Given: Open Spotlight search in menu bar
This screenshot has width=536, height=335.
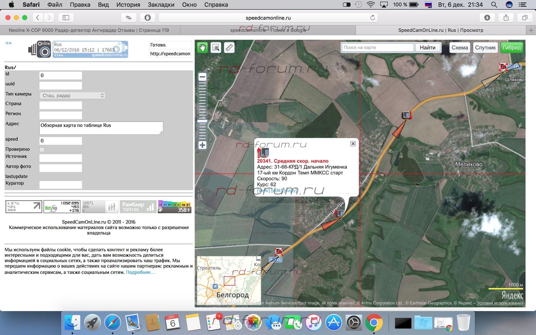Looking at the screenshot, I should 494,5.
